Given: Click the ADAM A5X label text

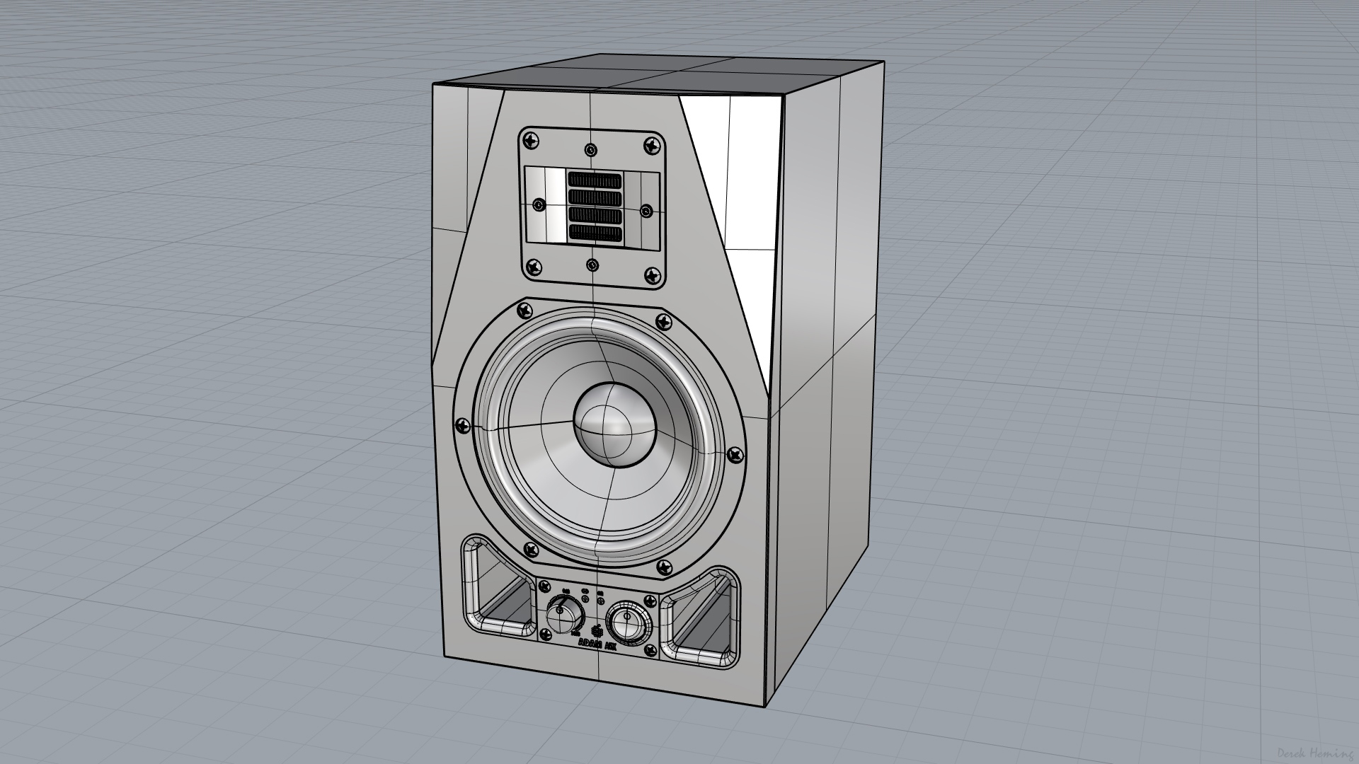Looking at the screenshot, I should [x=597, y=644].
